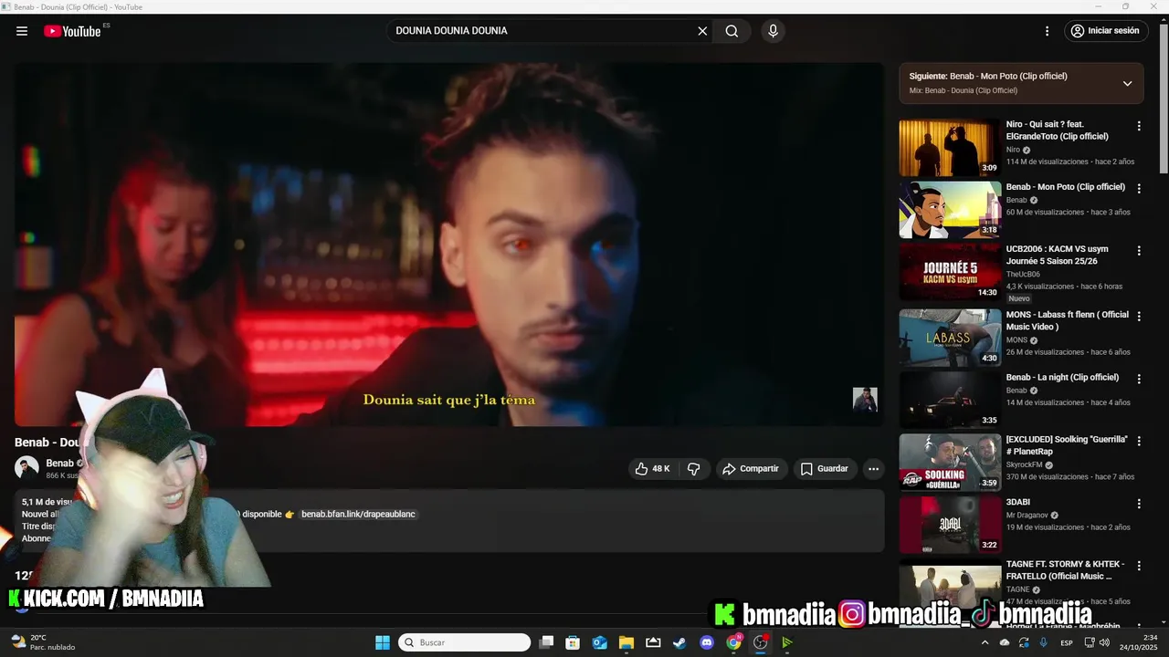Click the Mr Draganov channel name
The width and height of the screenshot is (1169, 657).
tap(1027, 515)
